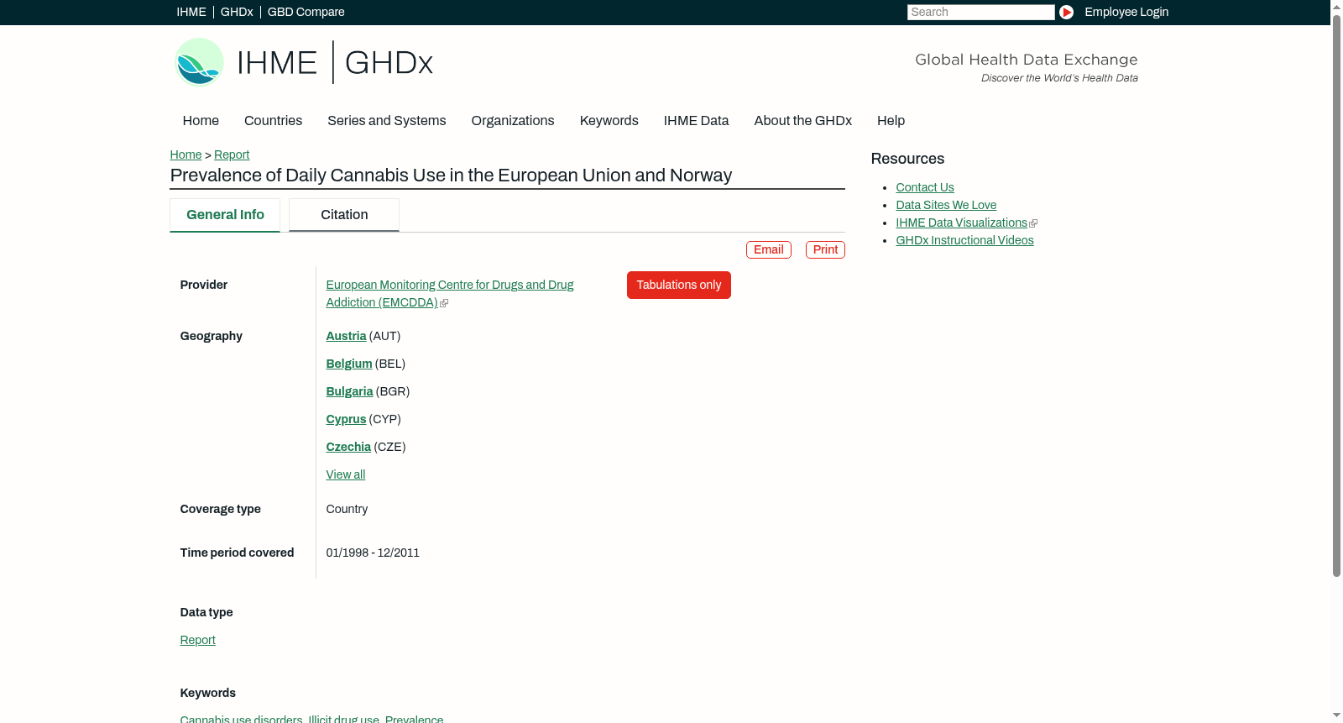Open the Help menu item
Viewport: 1343px width, 723px height.
[891, 120]
